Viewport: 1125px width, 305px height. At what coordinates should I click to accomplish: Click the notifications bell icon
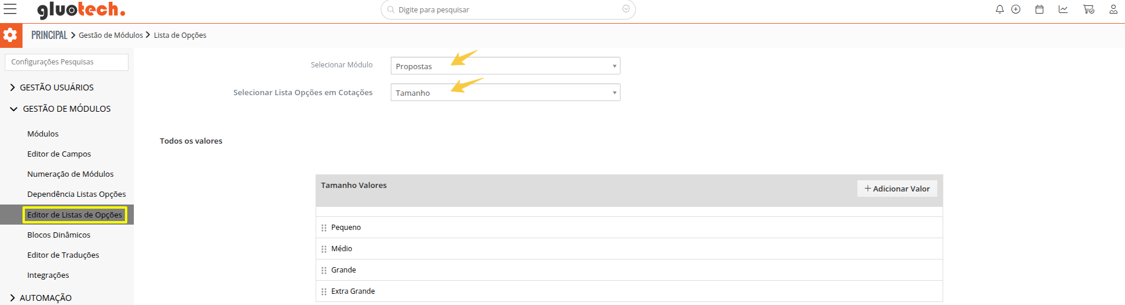(x=999, y=9)
